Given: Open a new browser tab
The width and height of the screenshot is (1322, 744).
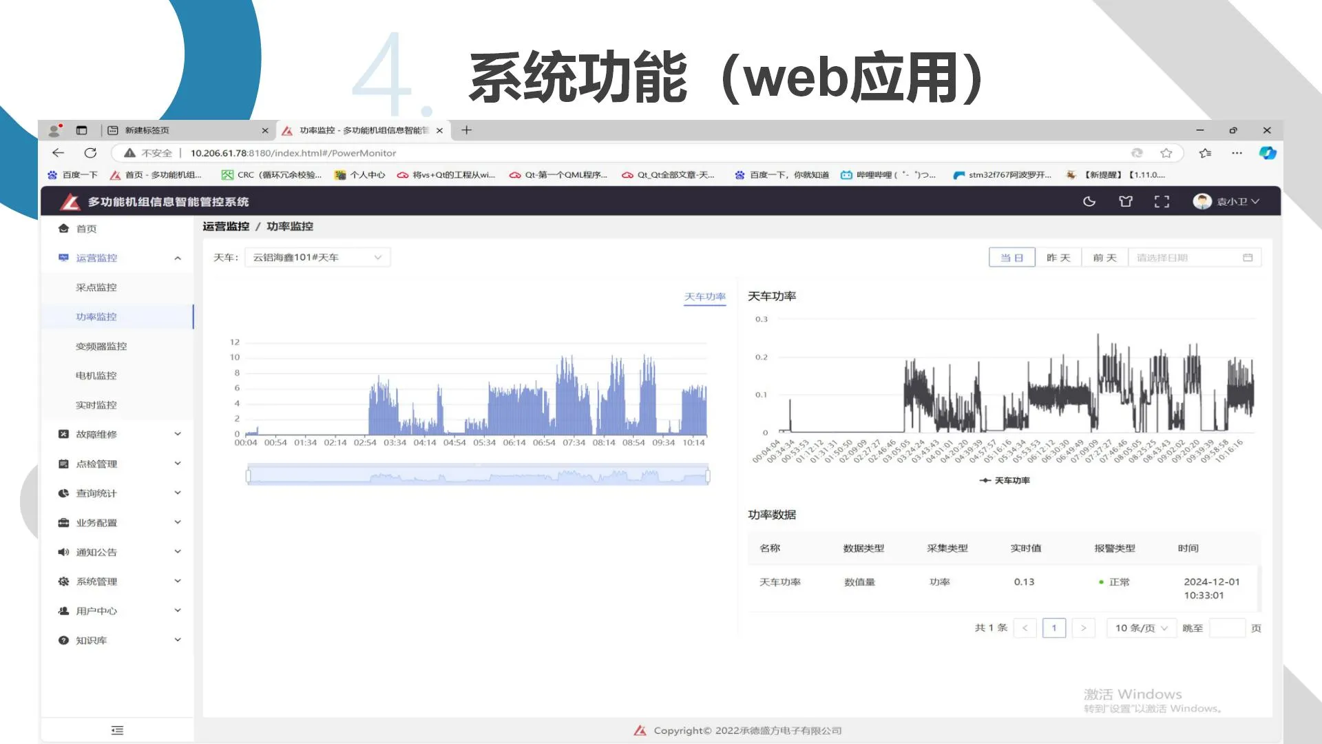Looking at the screenshot, I should coord(466,130).
